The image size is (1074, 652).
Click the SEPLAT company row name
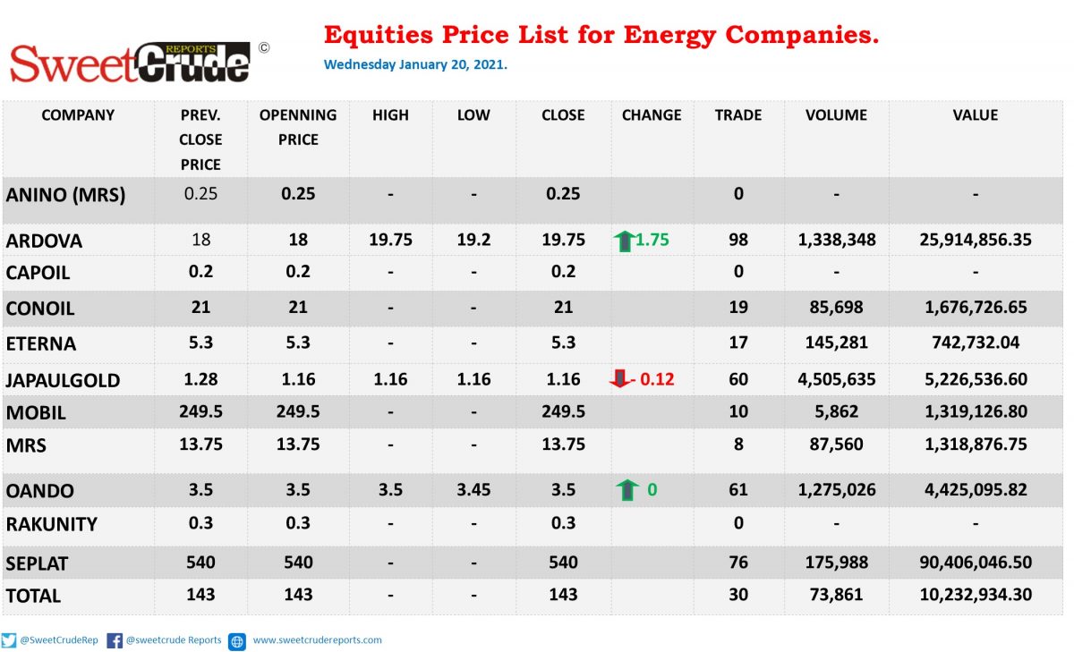37,563
